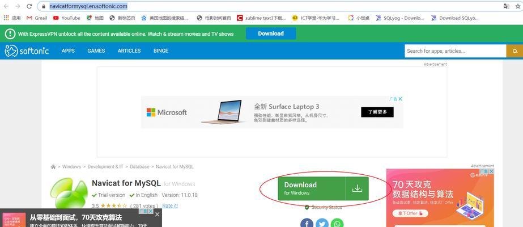Click green Download for Windows button
Image resolution: width=523 pixels, height=227 pixels.
[x=323, y=188]
